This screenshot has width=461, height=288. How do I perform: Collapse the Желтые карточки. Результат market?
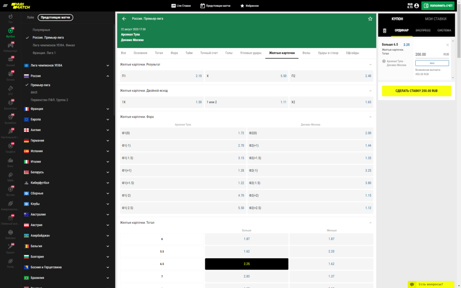(370, 65)
